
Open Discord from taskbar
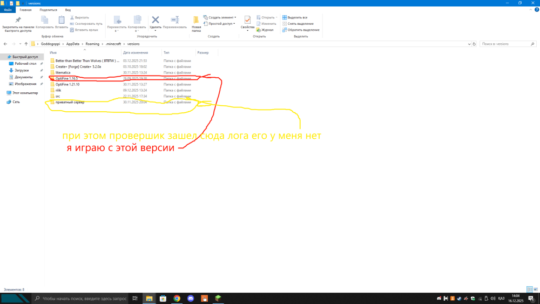pos(191,299)
